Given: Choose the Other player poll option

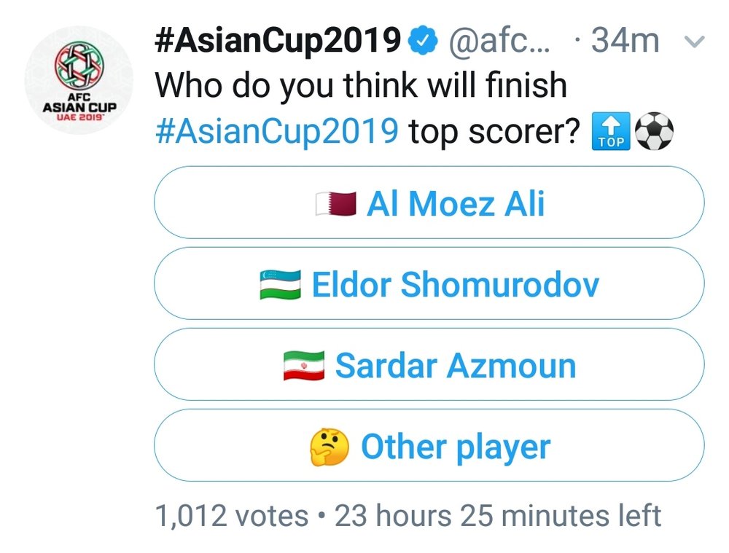Looking at the screenshot, I should point(429,446).
